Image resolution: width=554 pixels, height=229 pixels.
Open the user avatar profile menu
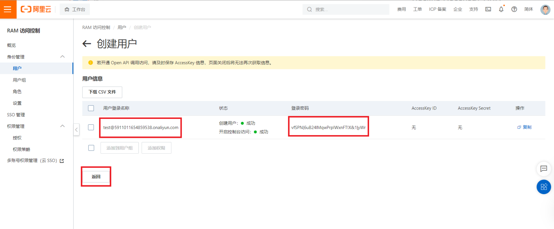click(x=545, y=9)
